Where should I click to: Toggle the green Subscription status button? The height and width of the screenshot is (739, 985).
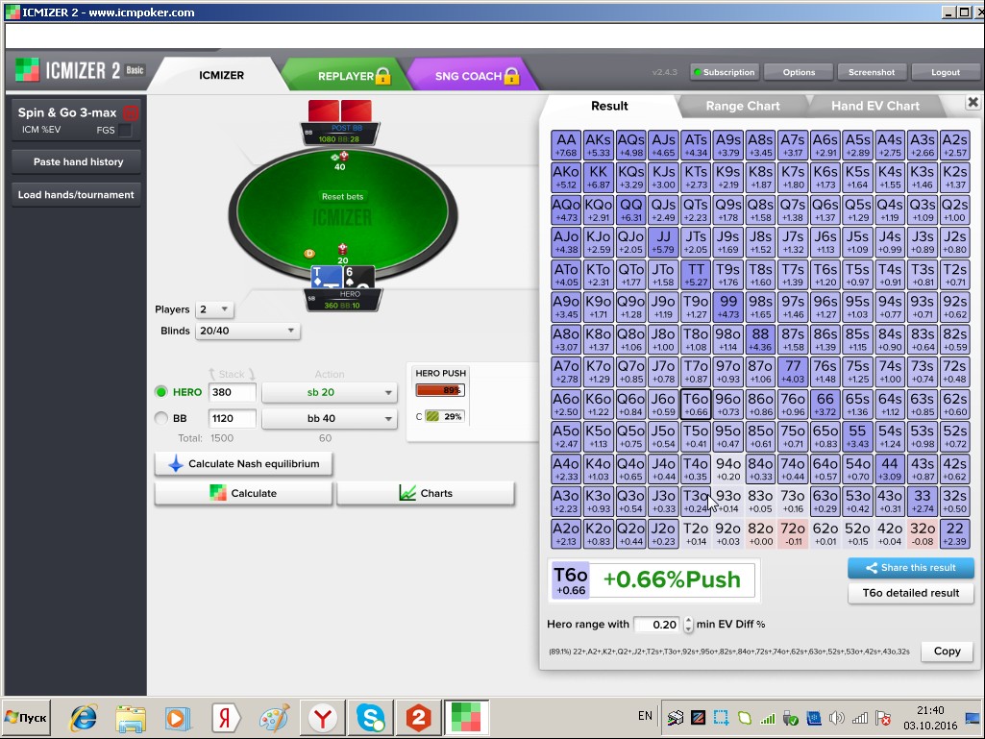pos(725,72)
